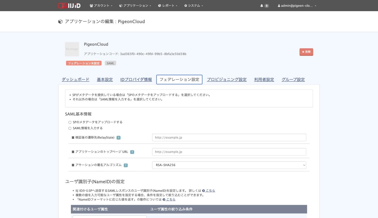Open こちら link about NameID details
The image size is (378, 218).
tap(208, 191)
